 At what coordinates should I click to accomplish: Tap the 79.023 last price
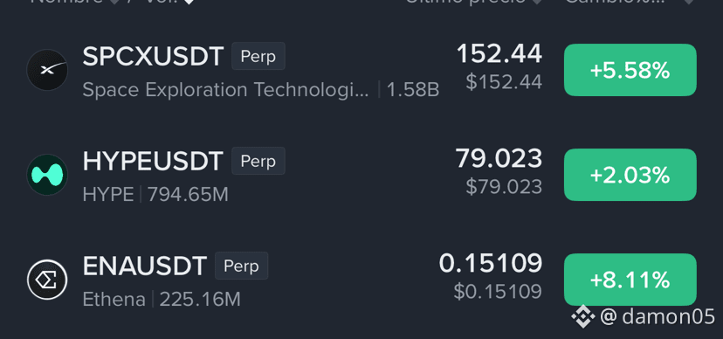(499, 158)
